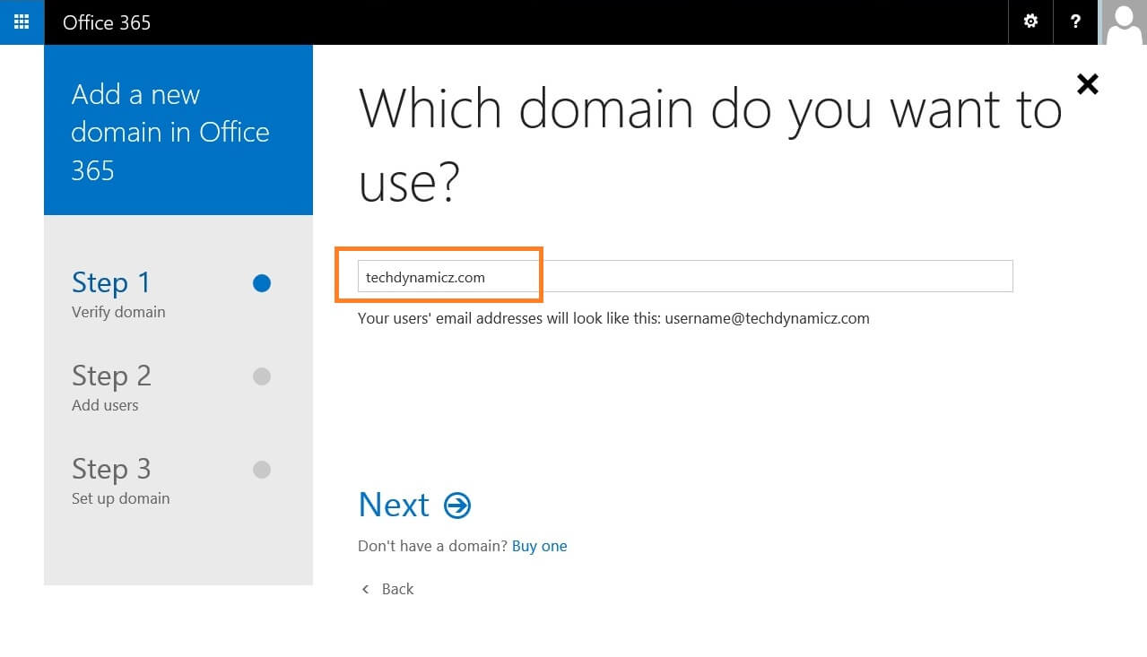Click the Next link text

pyautogui.click(x=394, y=505)
